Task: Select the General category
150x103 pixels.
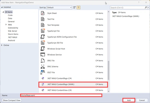Action: click(11, 22)
